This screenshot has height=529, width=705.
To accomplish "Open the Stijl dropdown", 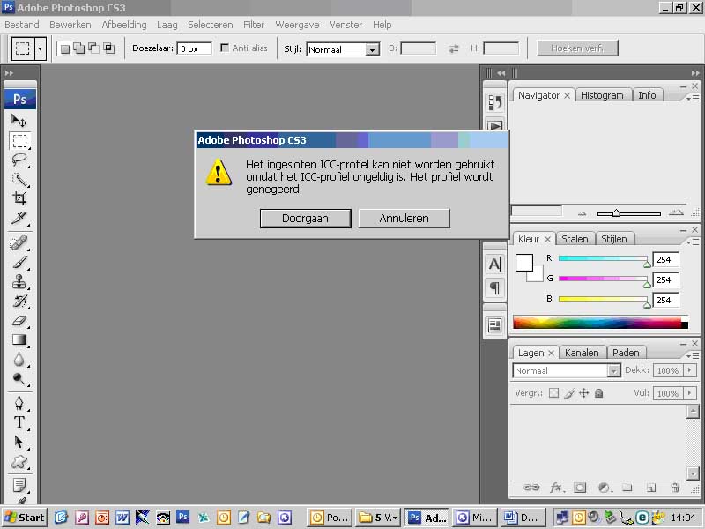I will tap(372, 49).
